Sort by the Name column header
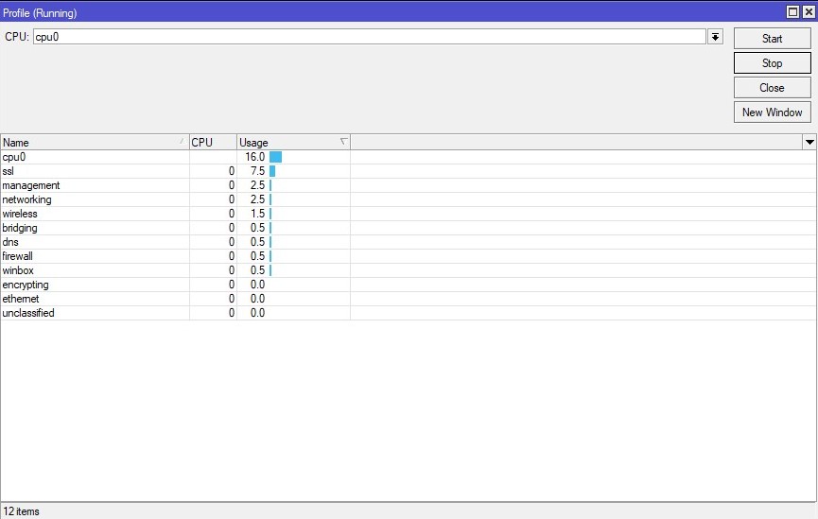The height and width of the screenshot is (519, 818). [x=95, y=143]
